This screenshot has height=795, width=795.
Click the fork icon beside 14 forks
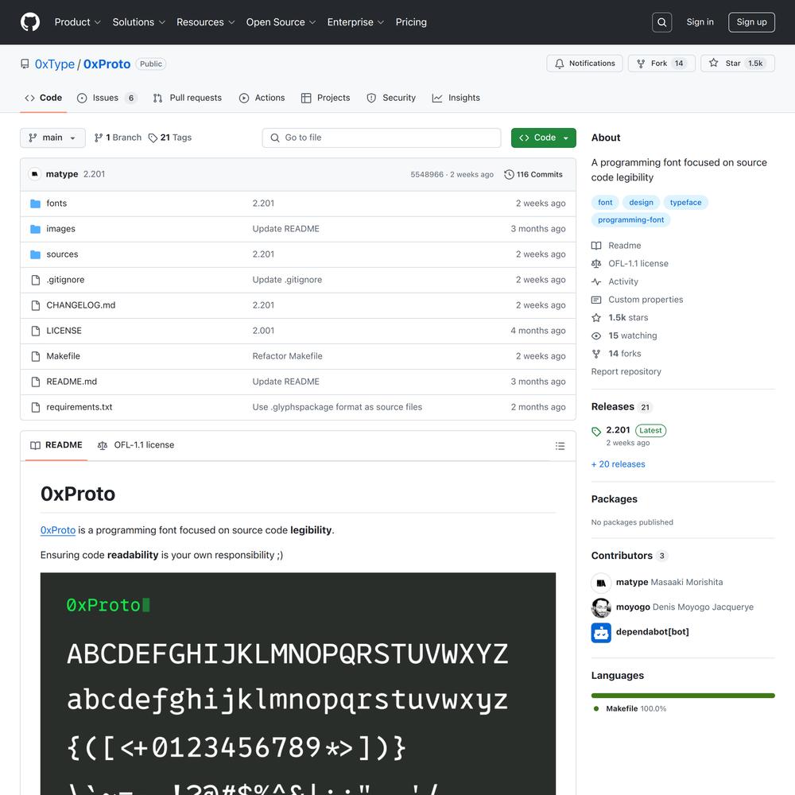point(596,354)
